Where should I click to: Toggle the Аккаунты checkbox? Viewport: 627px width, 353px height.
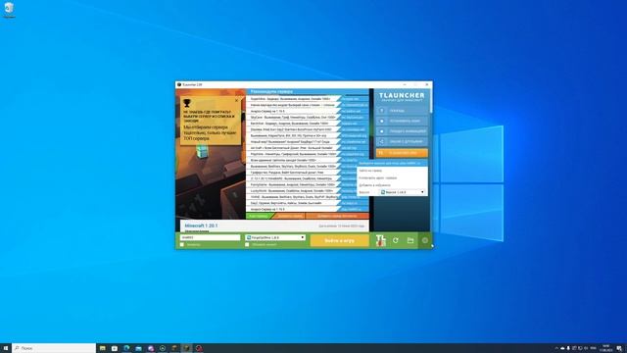tap(182, 244)
